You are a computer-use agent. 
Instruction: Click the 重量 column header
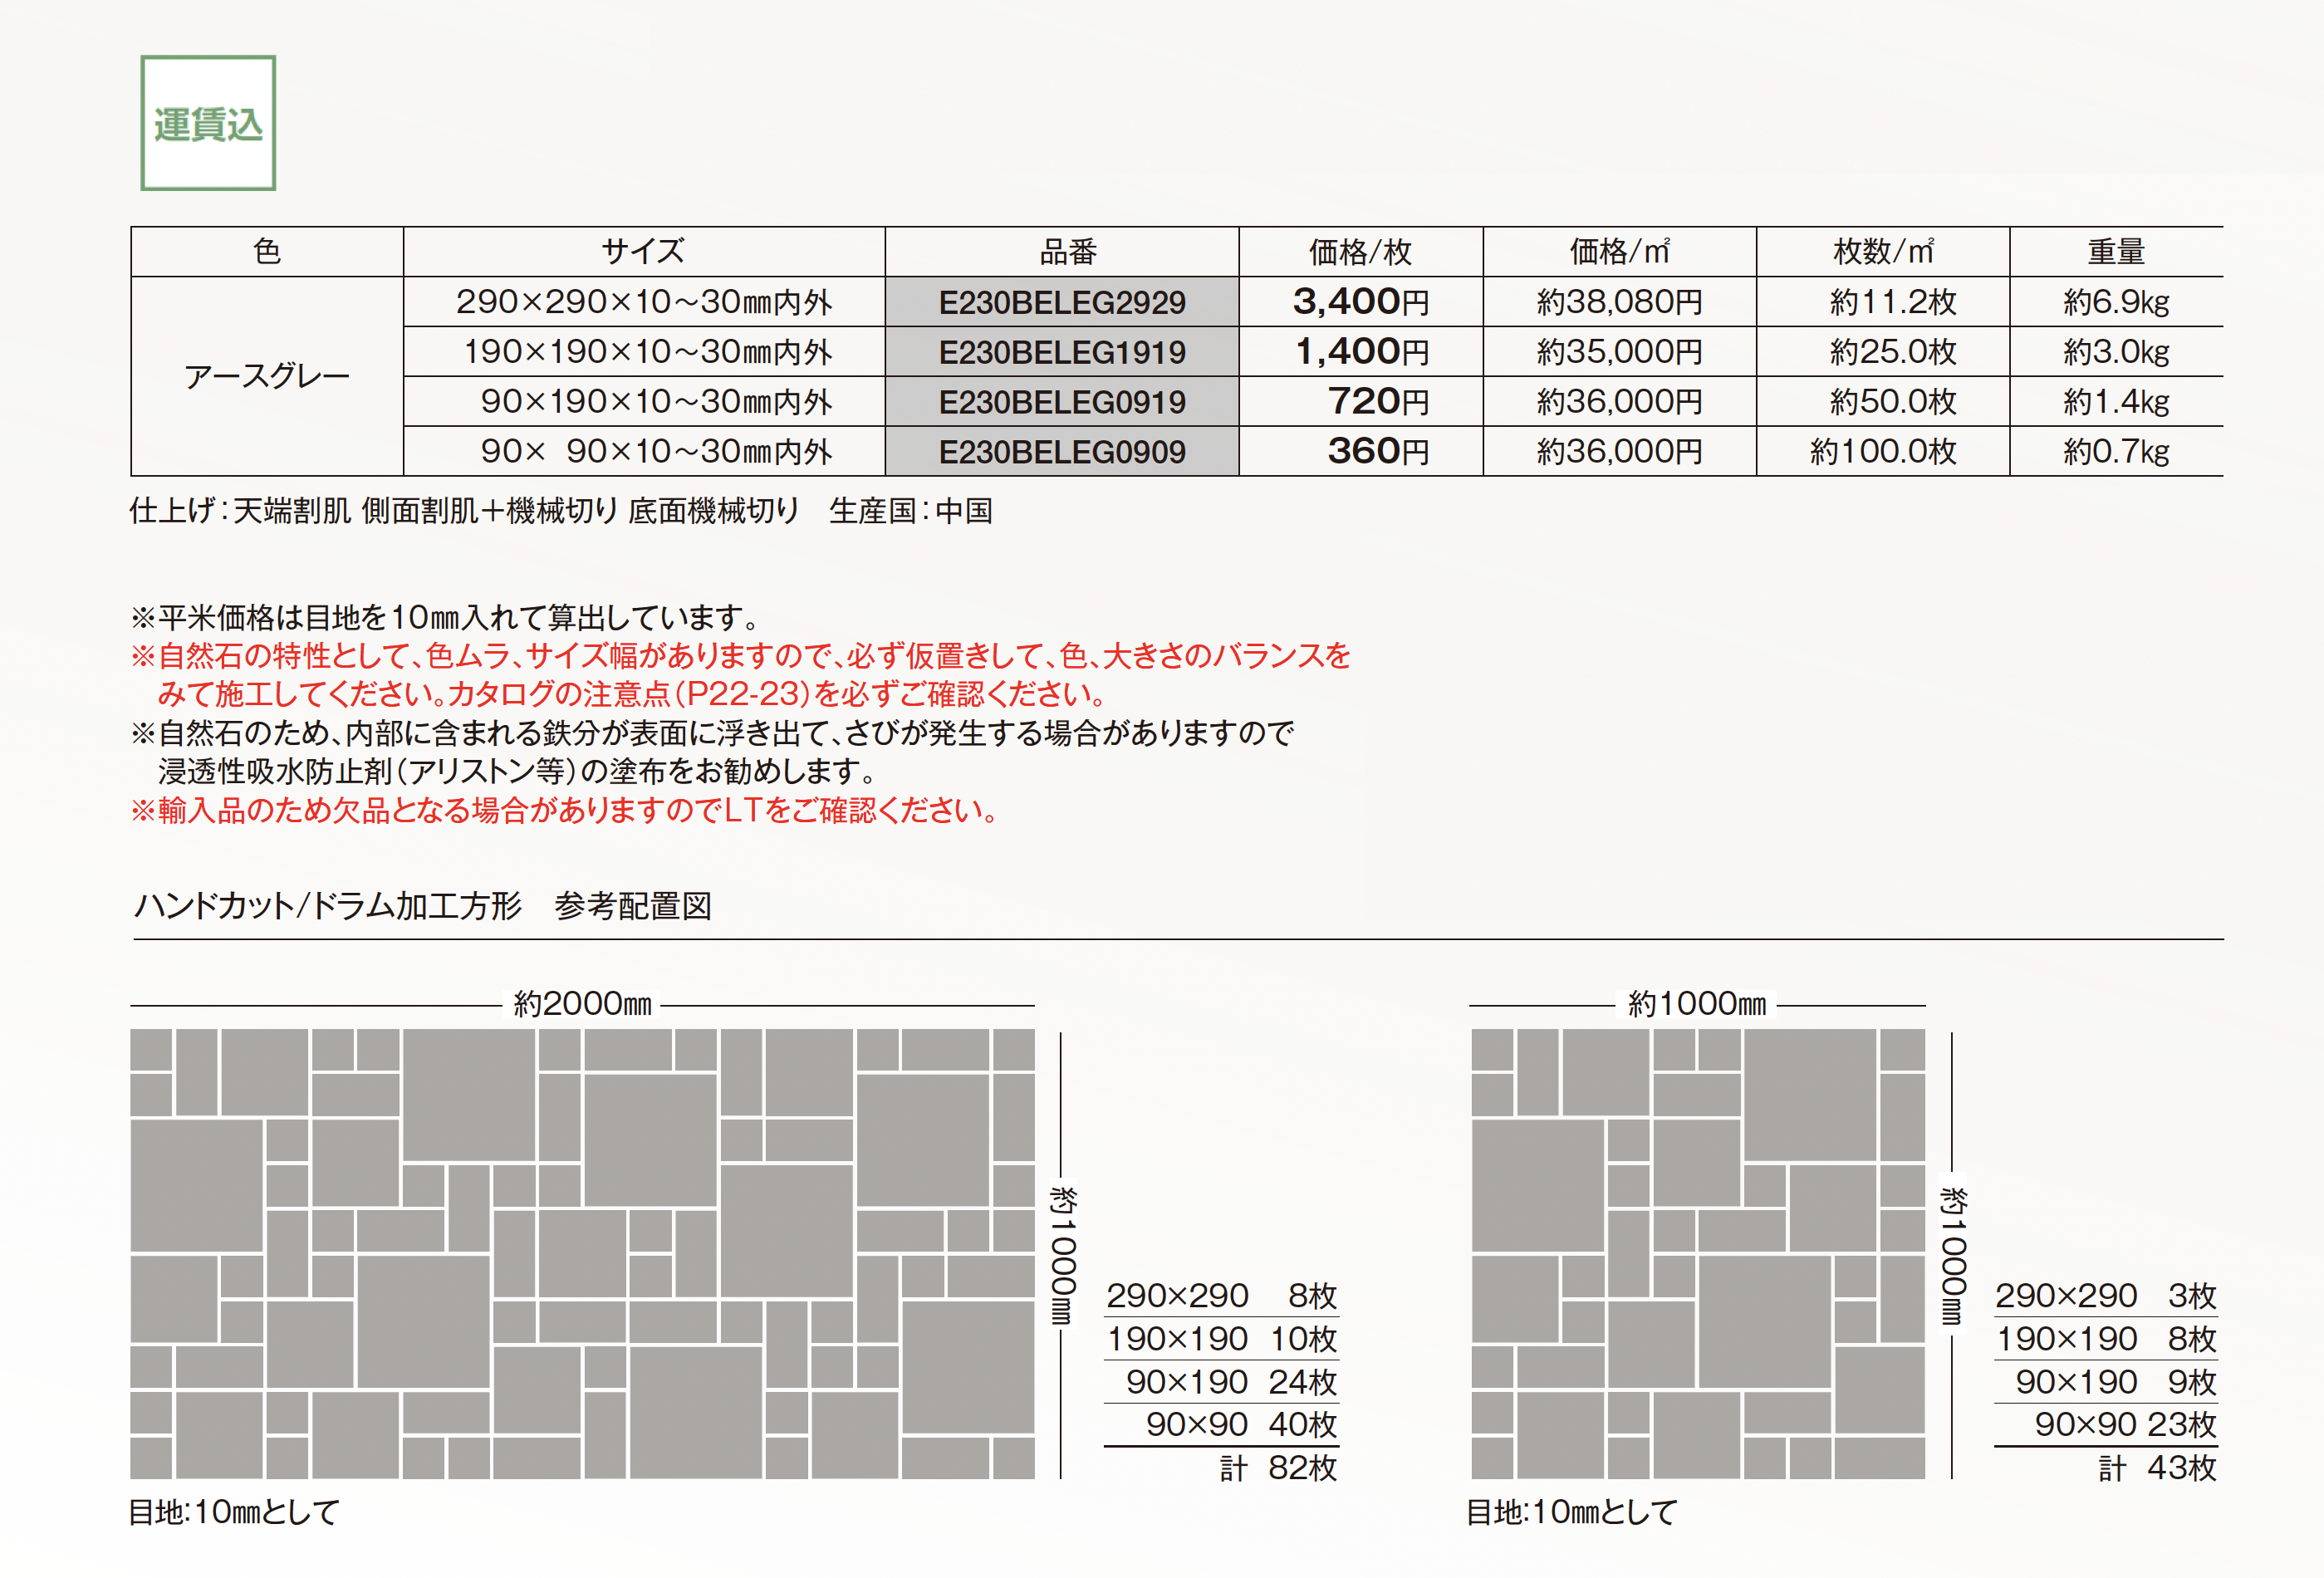[x=2115, y=252]
